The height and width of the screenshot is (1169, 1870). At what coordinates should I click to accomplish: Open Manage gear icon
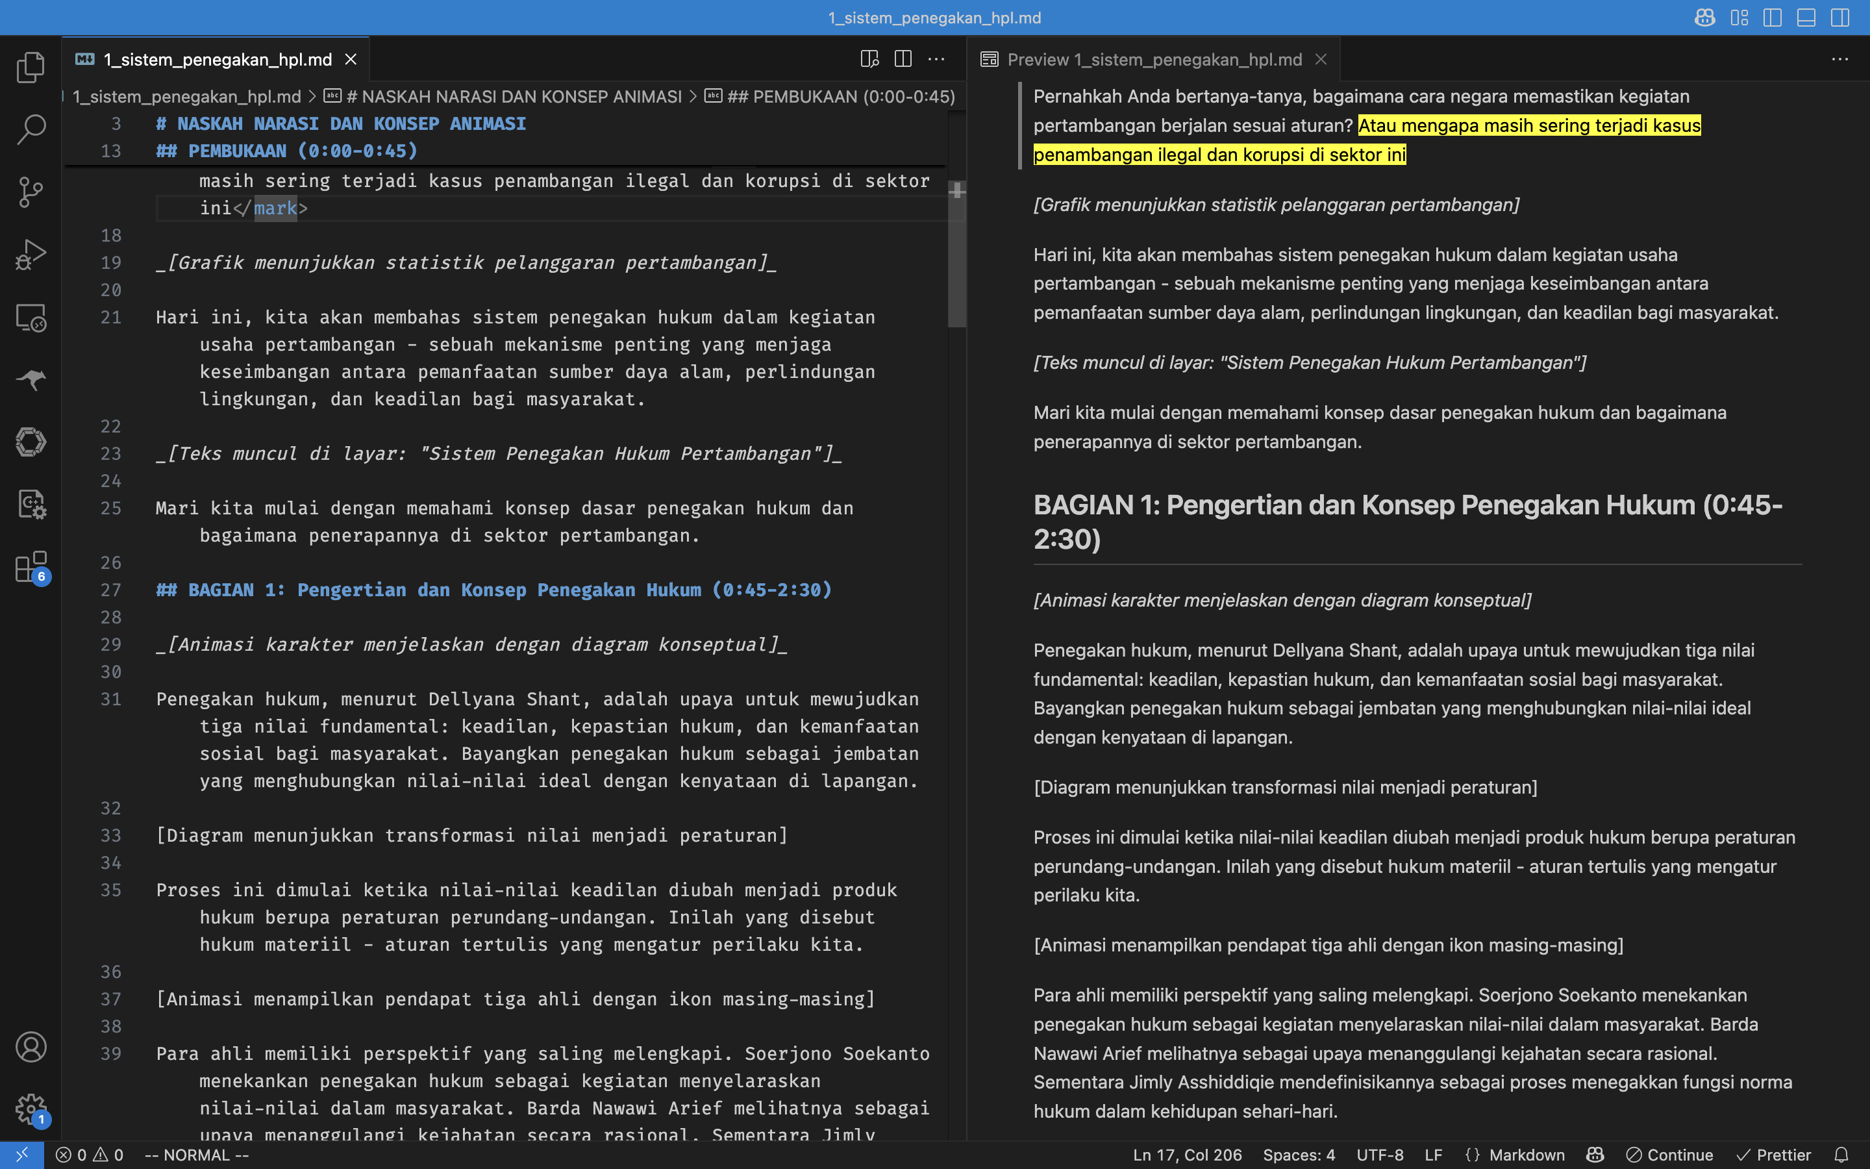tap(31, 1109)
